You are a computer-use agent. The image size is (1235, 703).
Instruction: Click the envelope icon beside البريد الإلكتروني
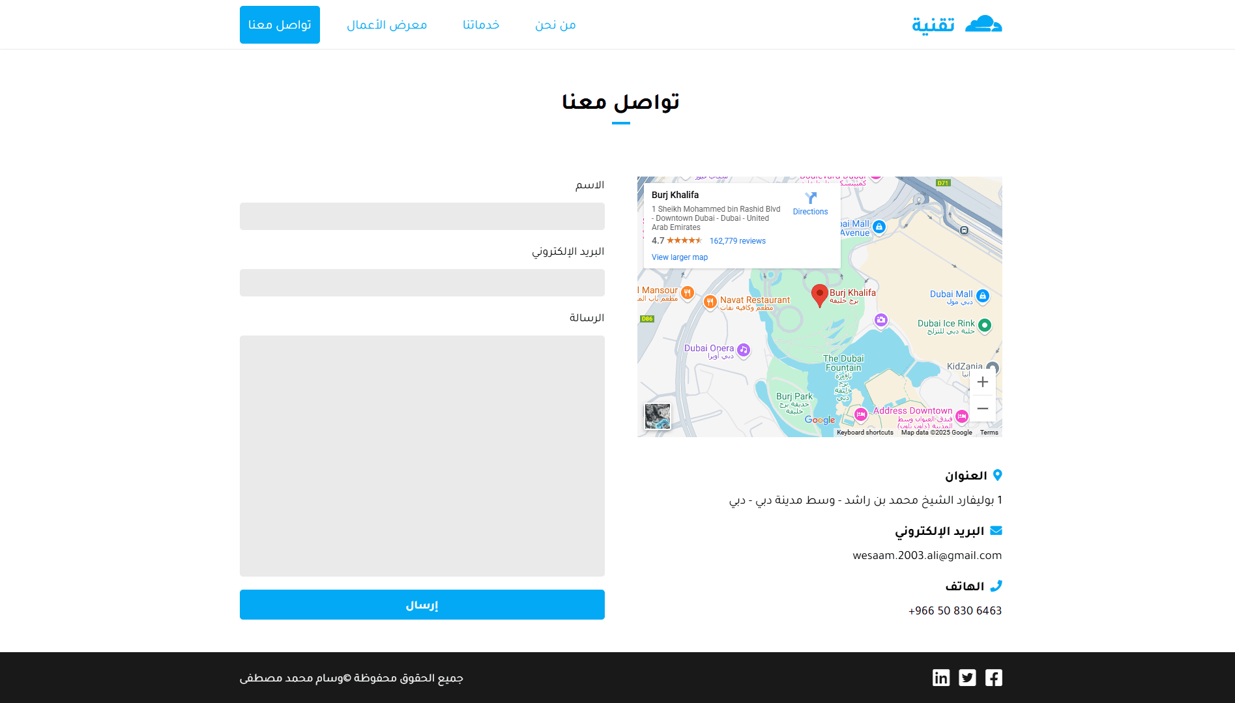click(x=996, y=530)
